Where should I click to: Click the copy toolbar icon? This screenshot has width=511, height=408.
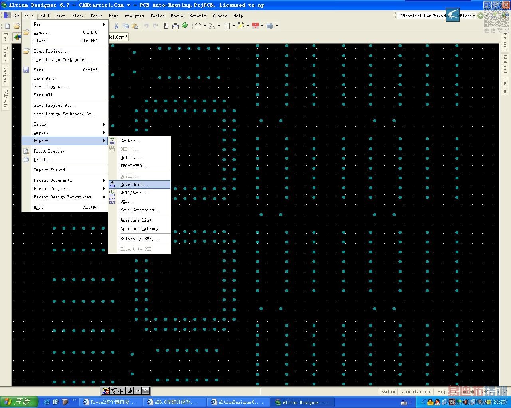click(125, 26)
